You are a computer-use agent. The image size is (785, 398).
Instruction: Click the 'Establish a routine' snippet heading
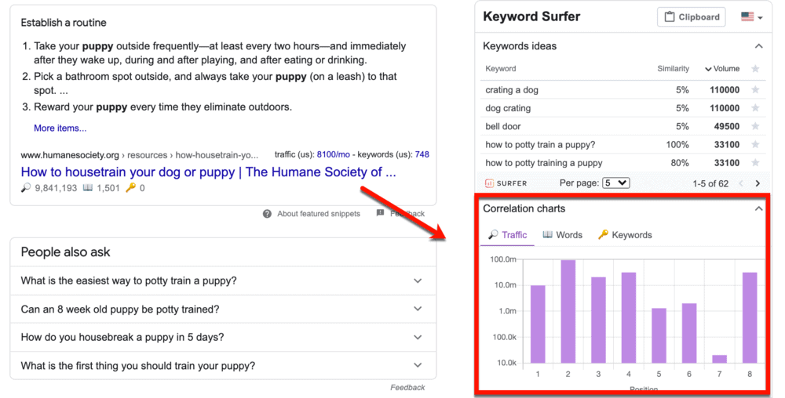point(64,23)
